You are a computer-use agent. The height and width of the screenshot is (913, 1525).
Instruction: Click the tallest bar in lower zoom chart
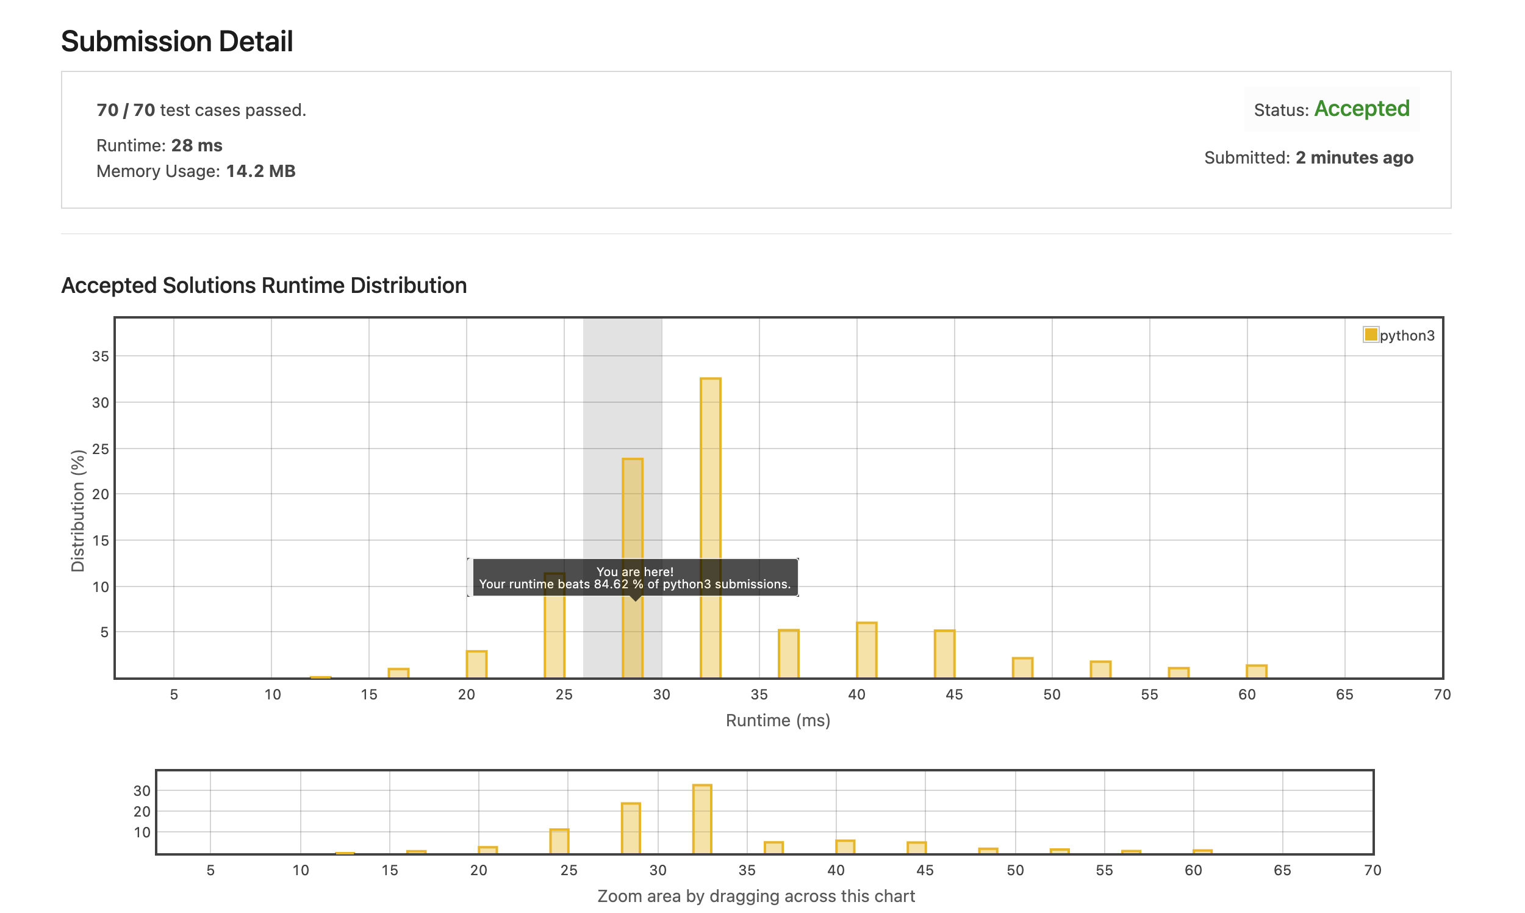click(701, 819)
